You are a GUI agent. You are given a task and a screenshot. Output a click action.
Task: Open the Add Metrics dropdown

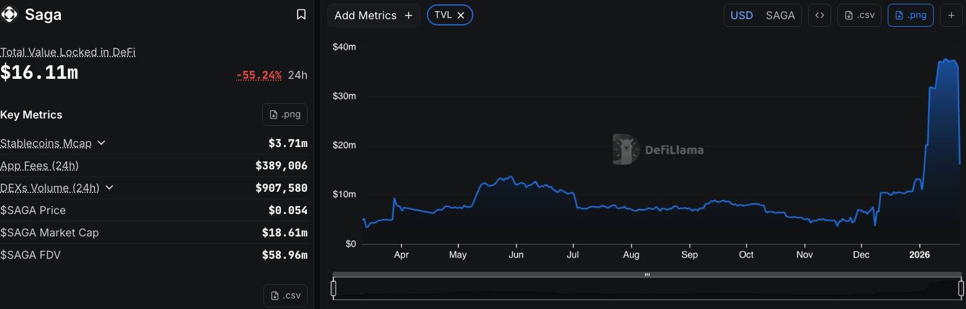click(x=373, y=16)
